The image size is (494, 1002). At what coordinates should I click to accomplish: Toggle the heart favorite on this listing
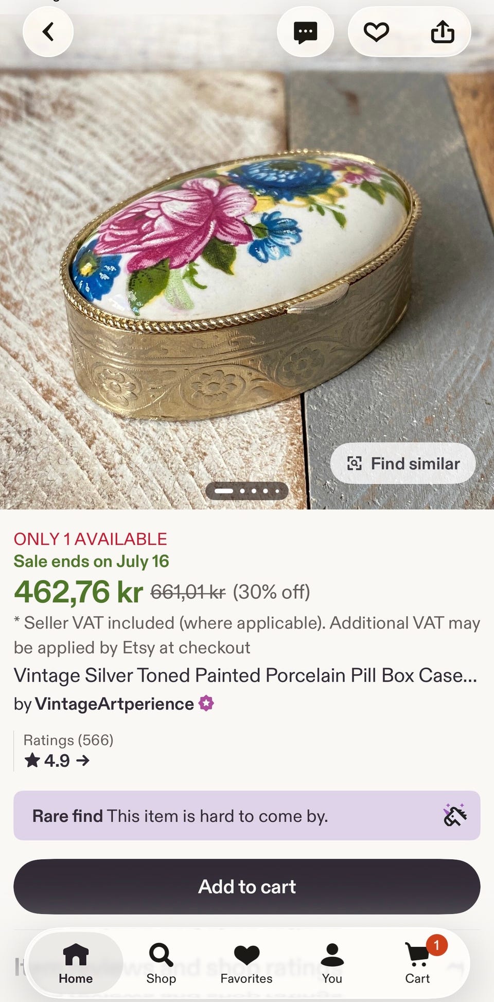[376, 32]
